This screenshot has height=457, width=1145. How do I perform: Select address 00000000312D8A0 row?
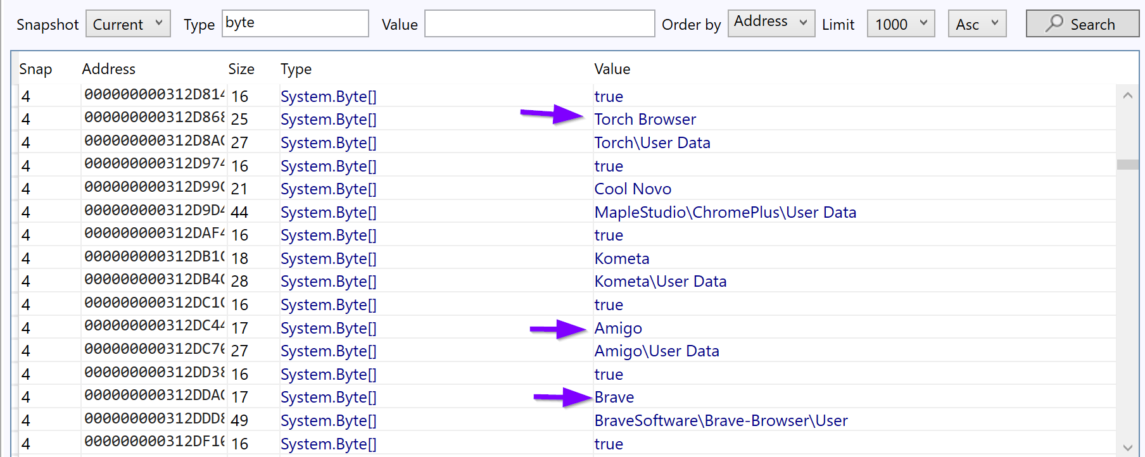pyautogui.click(x=155, y=141)
